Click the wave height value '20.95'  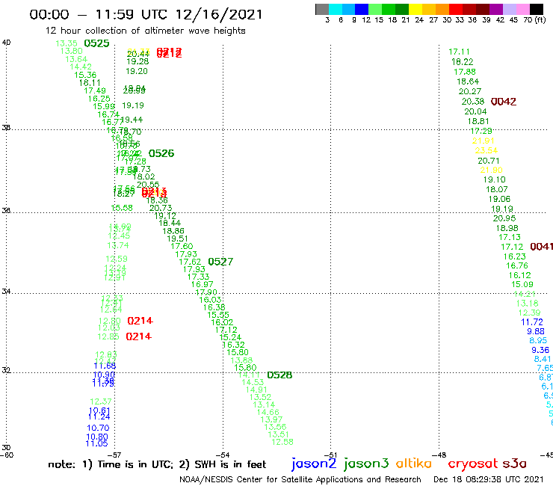[504, 218]
